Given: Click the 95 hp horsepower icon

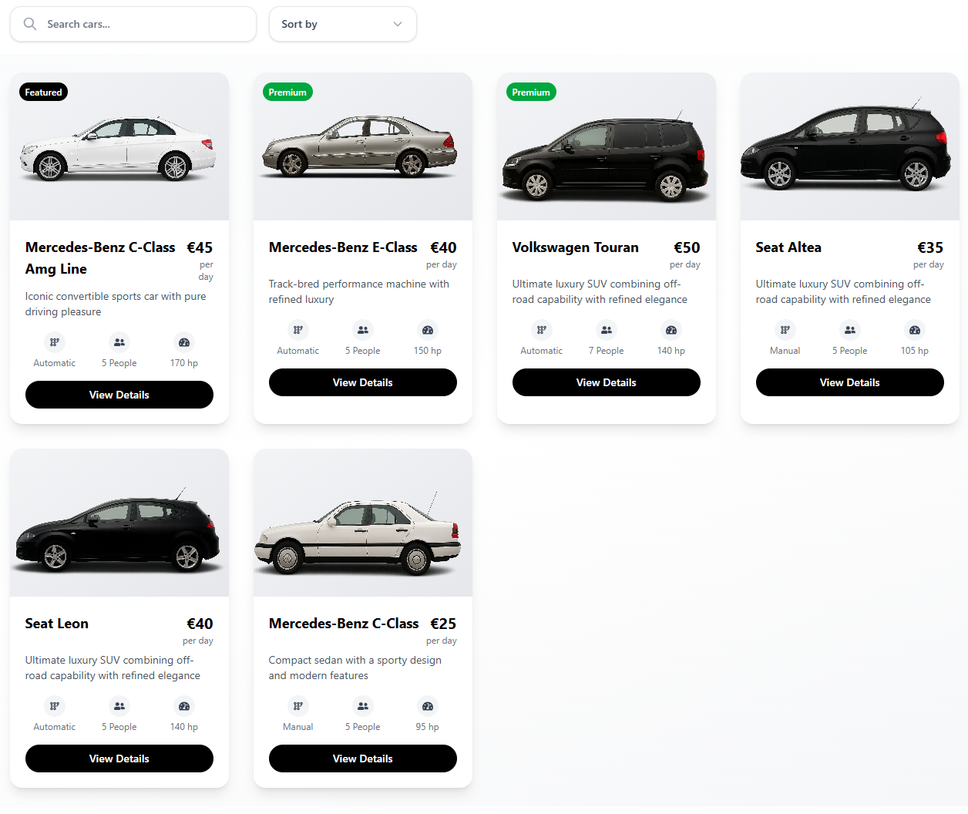Looking at the screenshot, I should (428, 706).
